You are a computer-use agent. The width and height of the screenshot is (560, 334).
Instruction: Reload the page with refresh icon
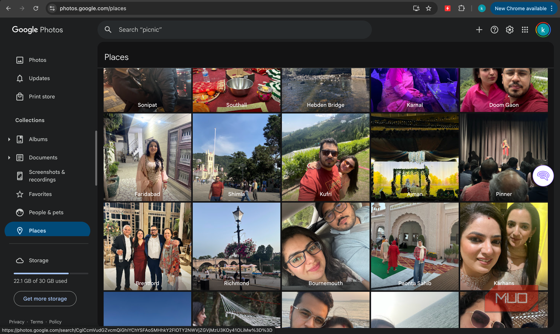click(x=36, y=8)
